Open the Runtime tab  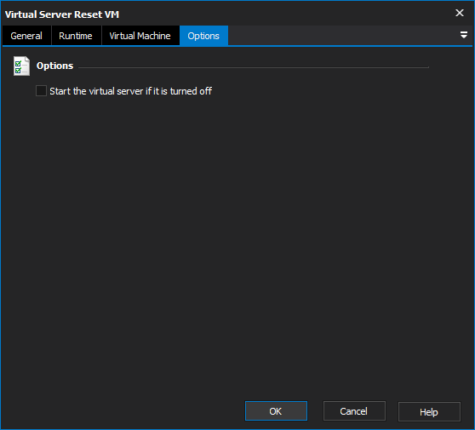pos(76,36)
